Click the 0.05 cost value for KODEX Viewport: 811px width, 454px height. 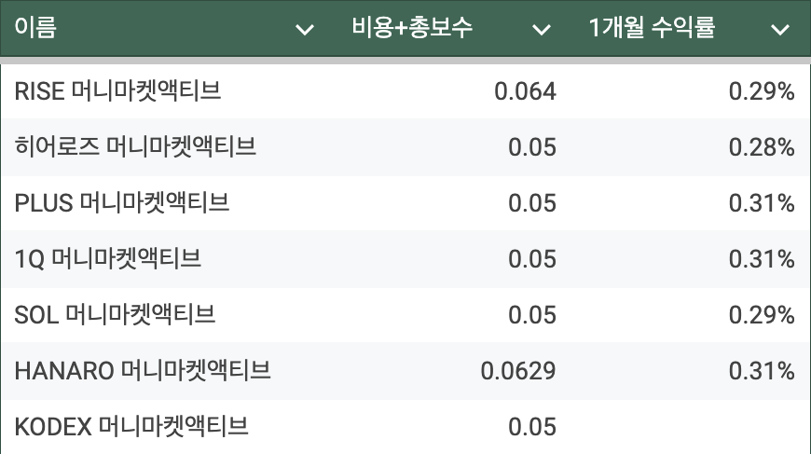(532, 427)
